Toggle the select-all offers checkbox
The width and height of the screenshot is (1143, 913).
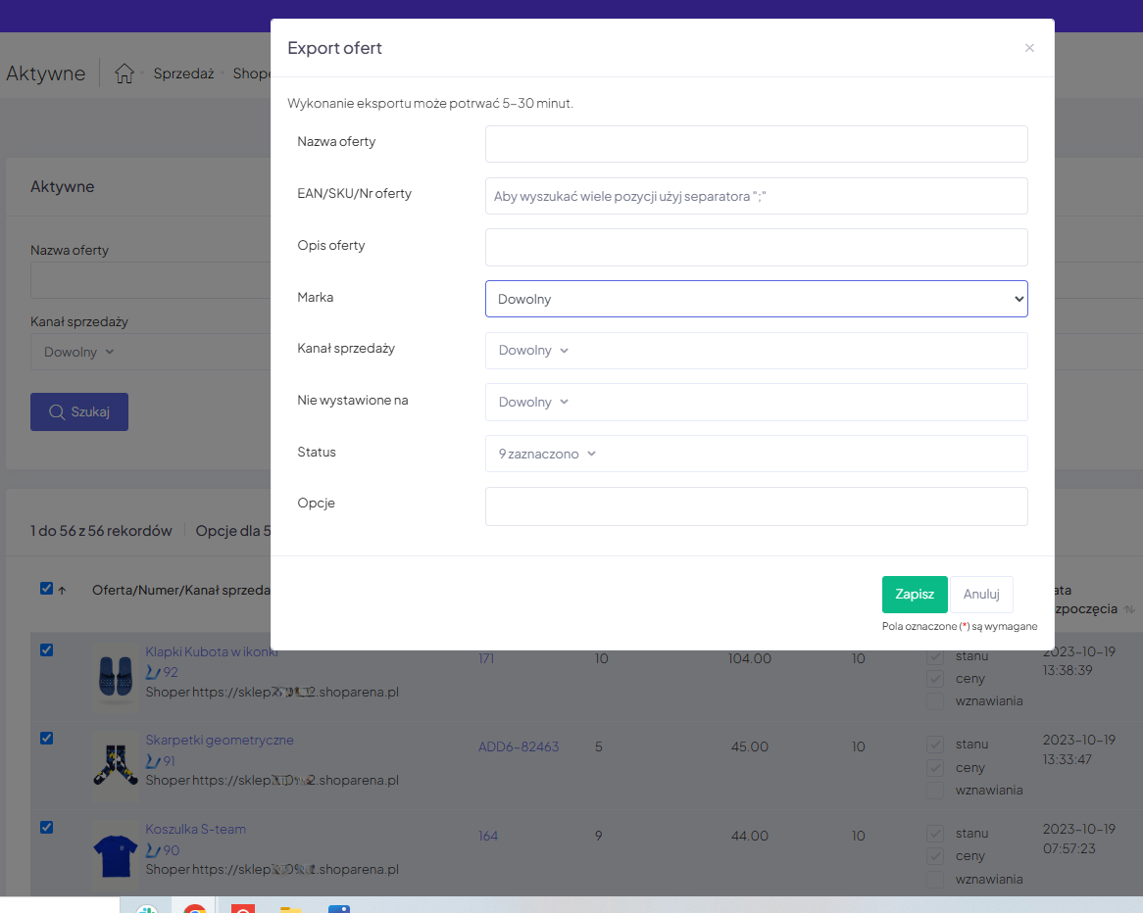46,589
